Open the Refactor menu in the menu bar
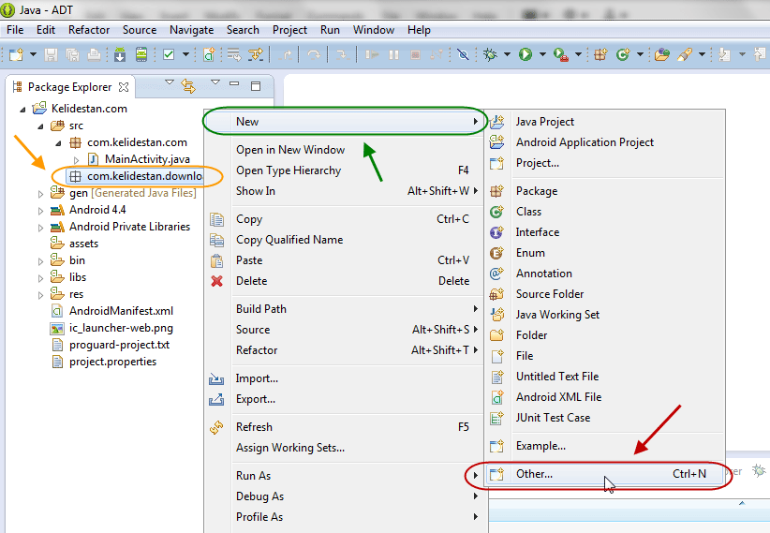 89,30
